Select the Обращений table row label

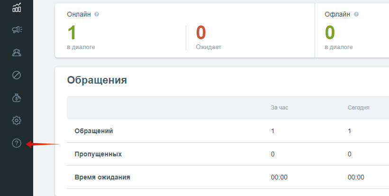(94, 131)
